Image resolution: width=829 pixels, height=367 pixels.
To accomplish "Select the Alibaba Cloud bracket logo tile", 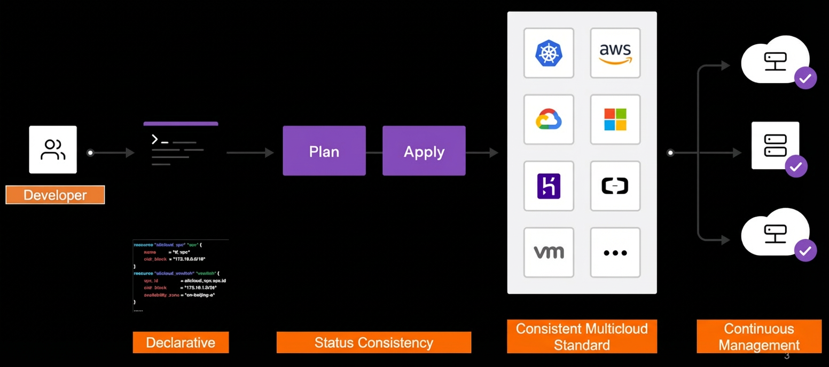I will (615, 186).
